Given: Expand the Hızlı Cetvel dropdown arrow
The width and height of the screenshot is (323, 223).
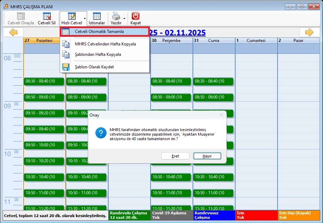Looking at the screenshot, I should (x=85, y=18).
